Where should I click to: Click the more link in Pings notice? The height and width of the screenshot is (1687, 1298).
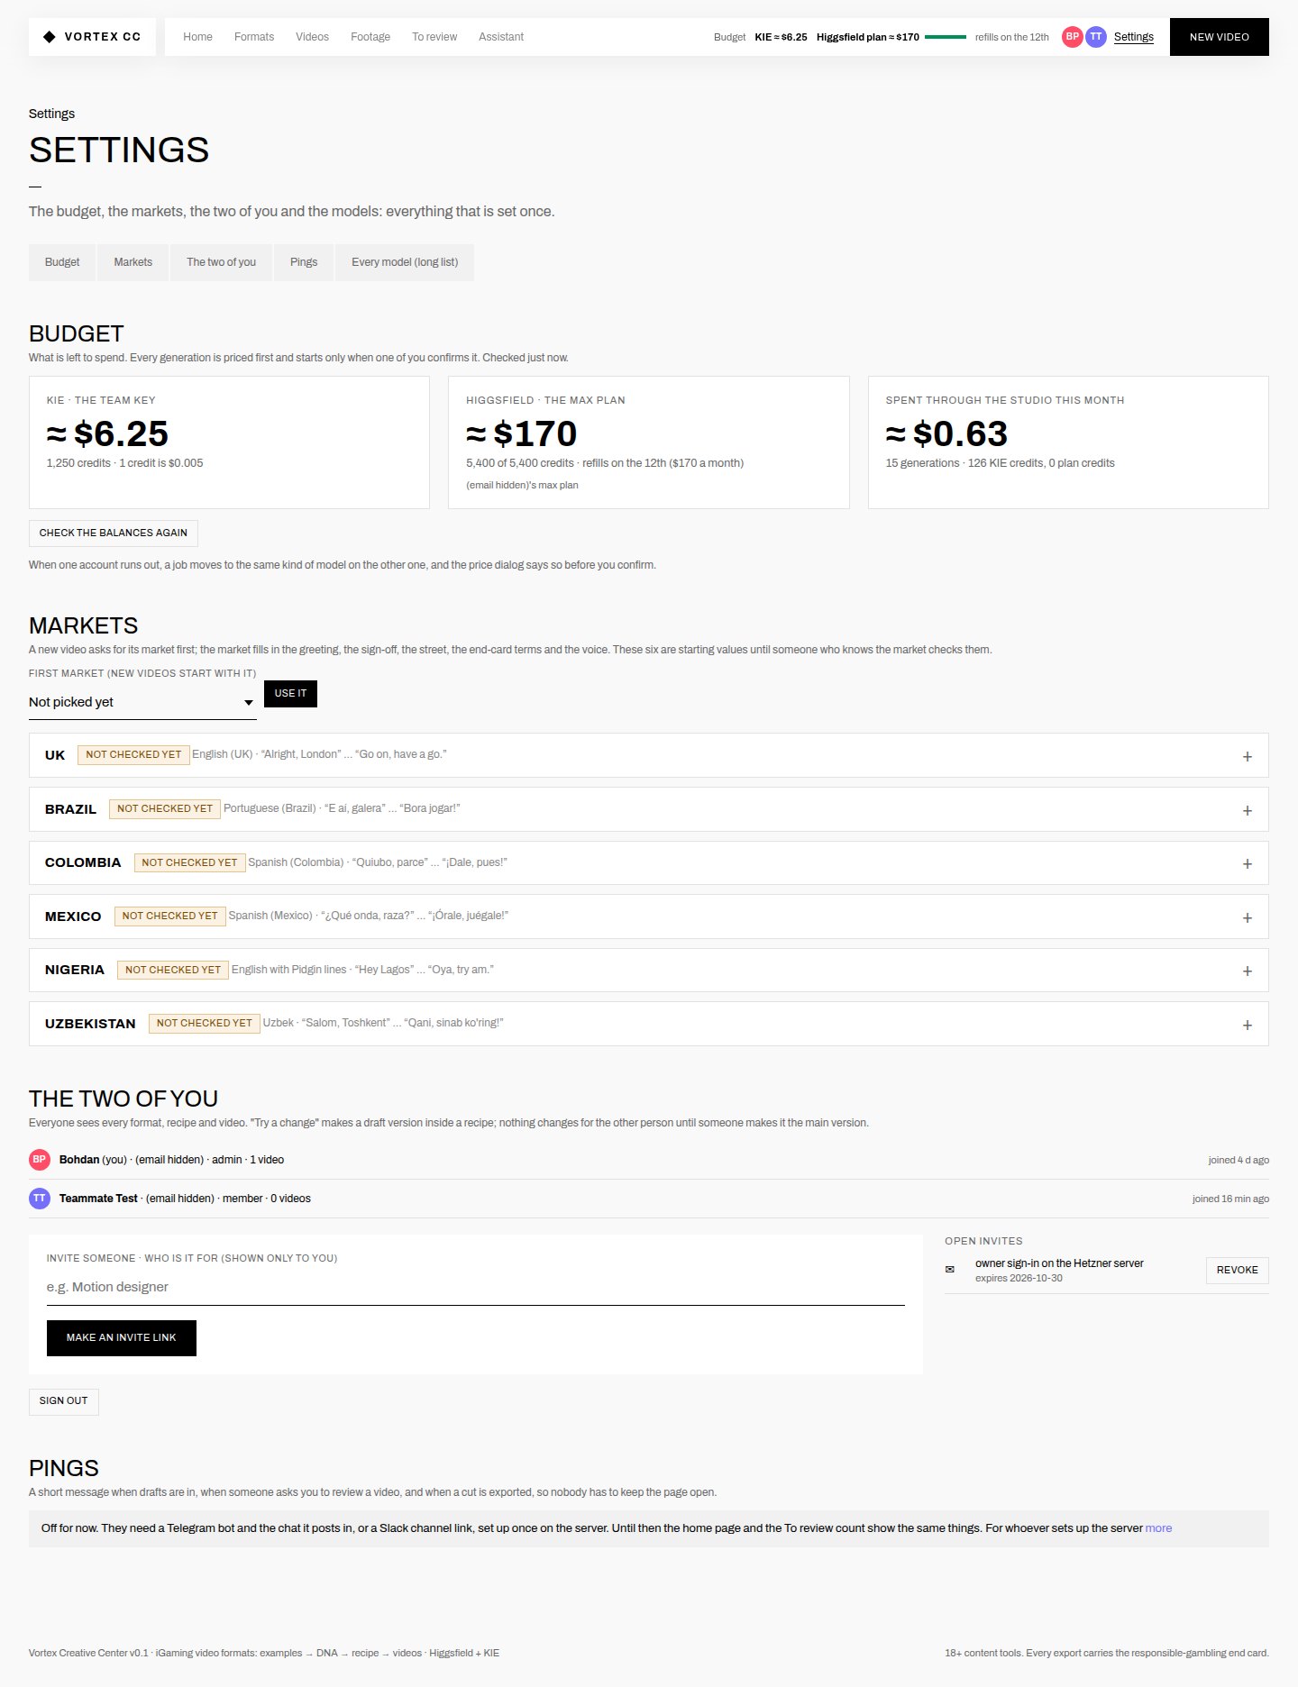point(1158,1528)
